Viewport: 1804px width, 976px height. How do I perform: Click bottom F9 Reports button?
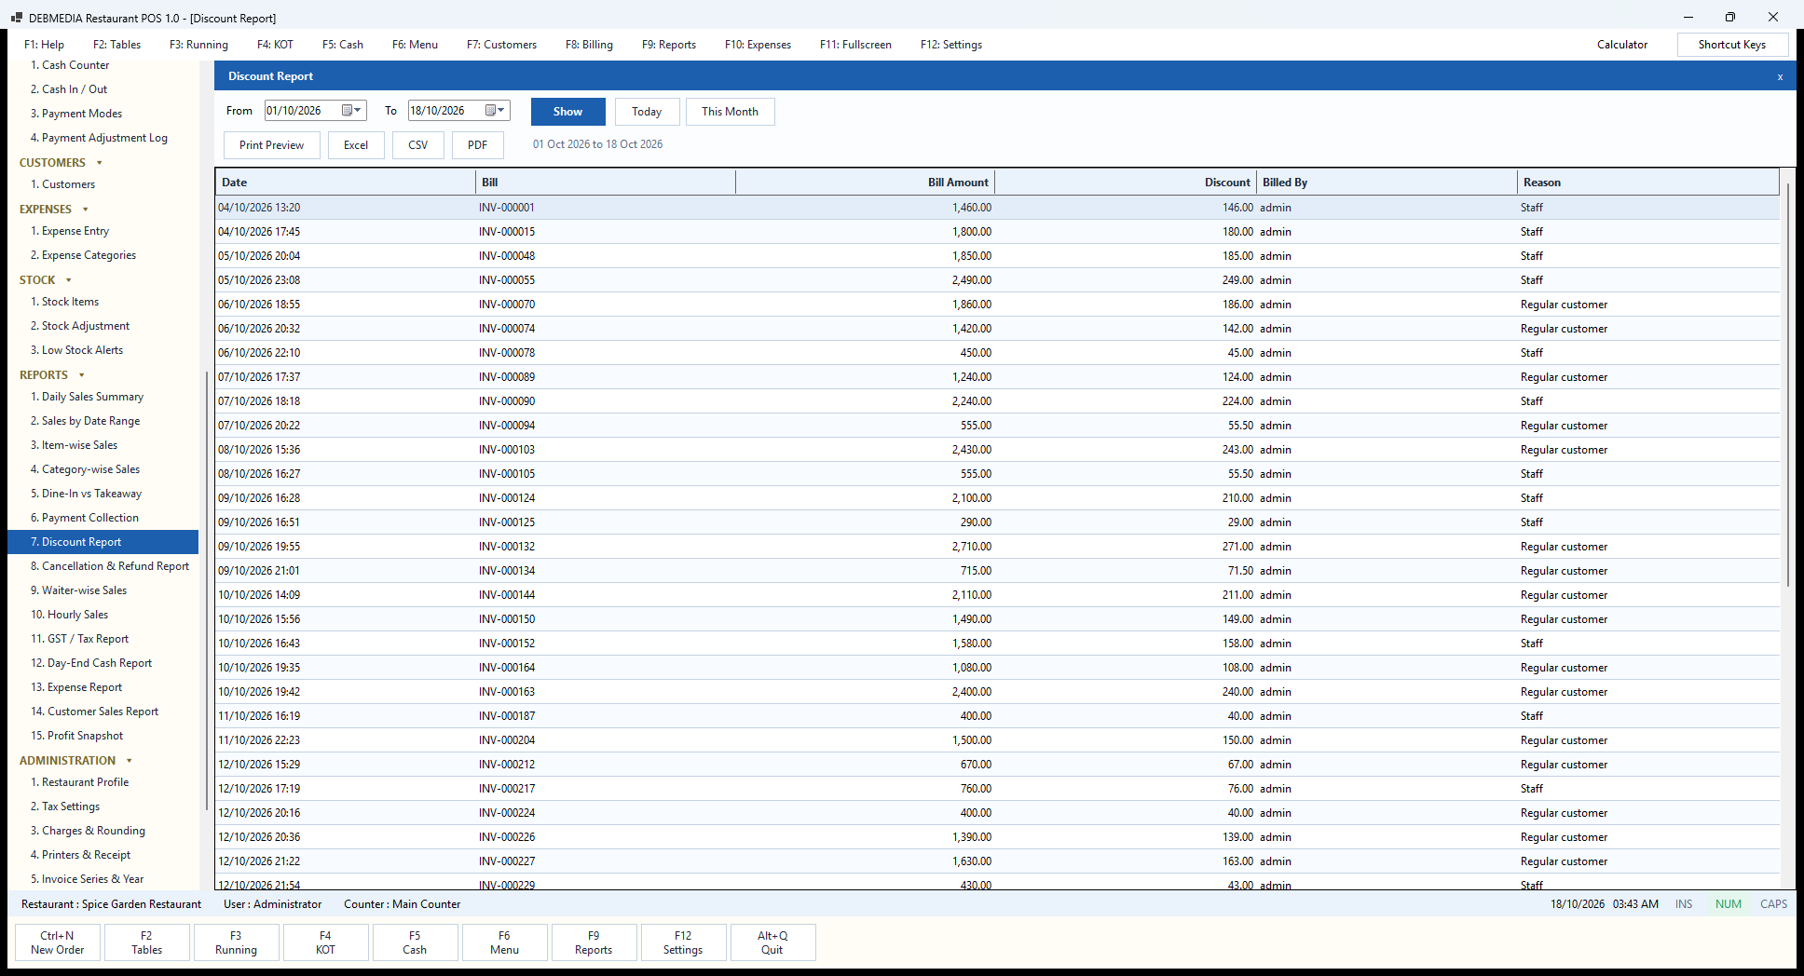[594, 942]
